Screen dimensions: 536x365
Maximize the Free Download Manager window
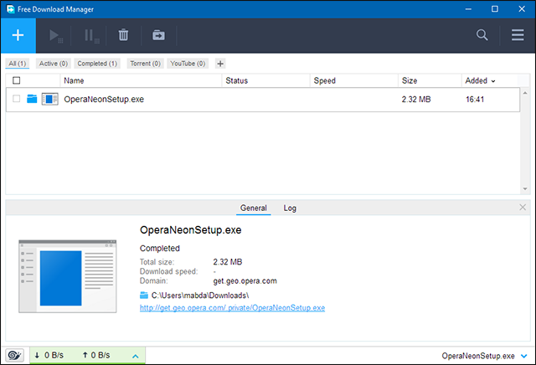495,9
